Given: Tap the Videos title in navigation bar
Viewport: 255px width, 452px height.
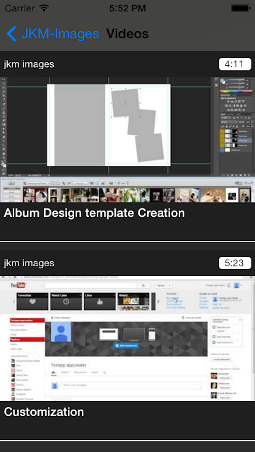Looking at the screenshot, I should [127, 34].
